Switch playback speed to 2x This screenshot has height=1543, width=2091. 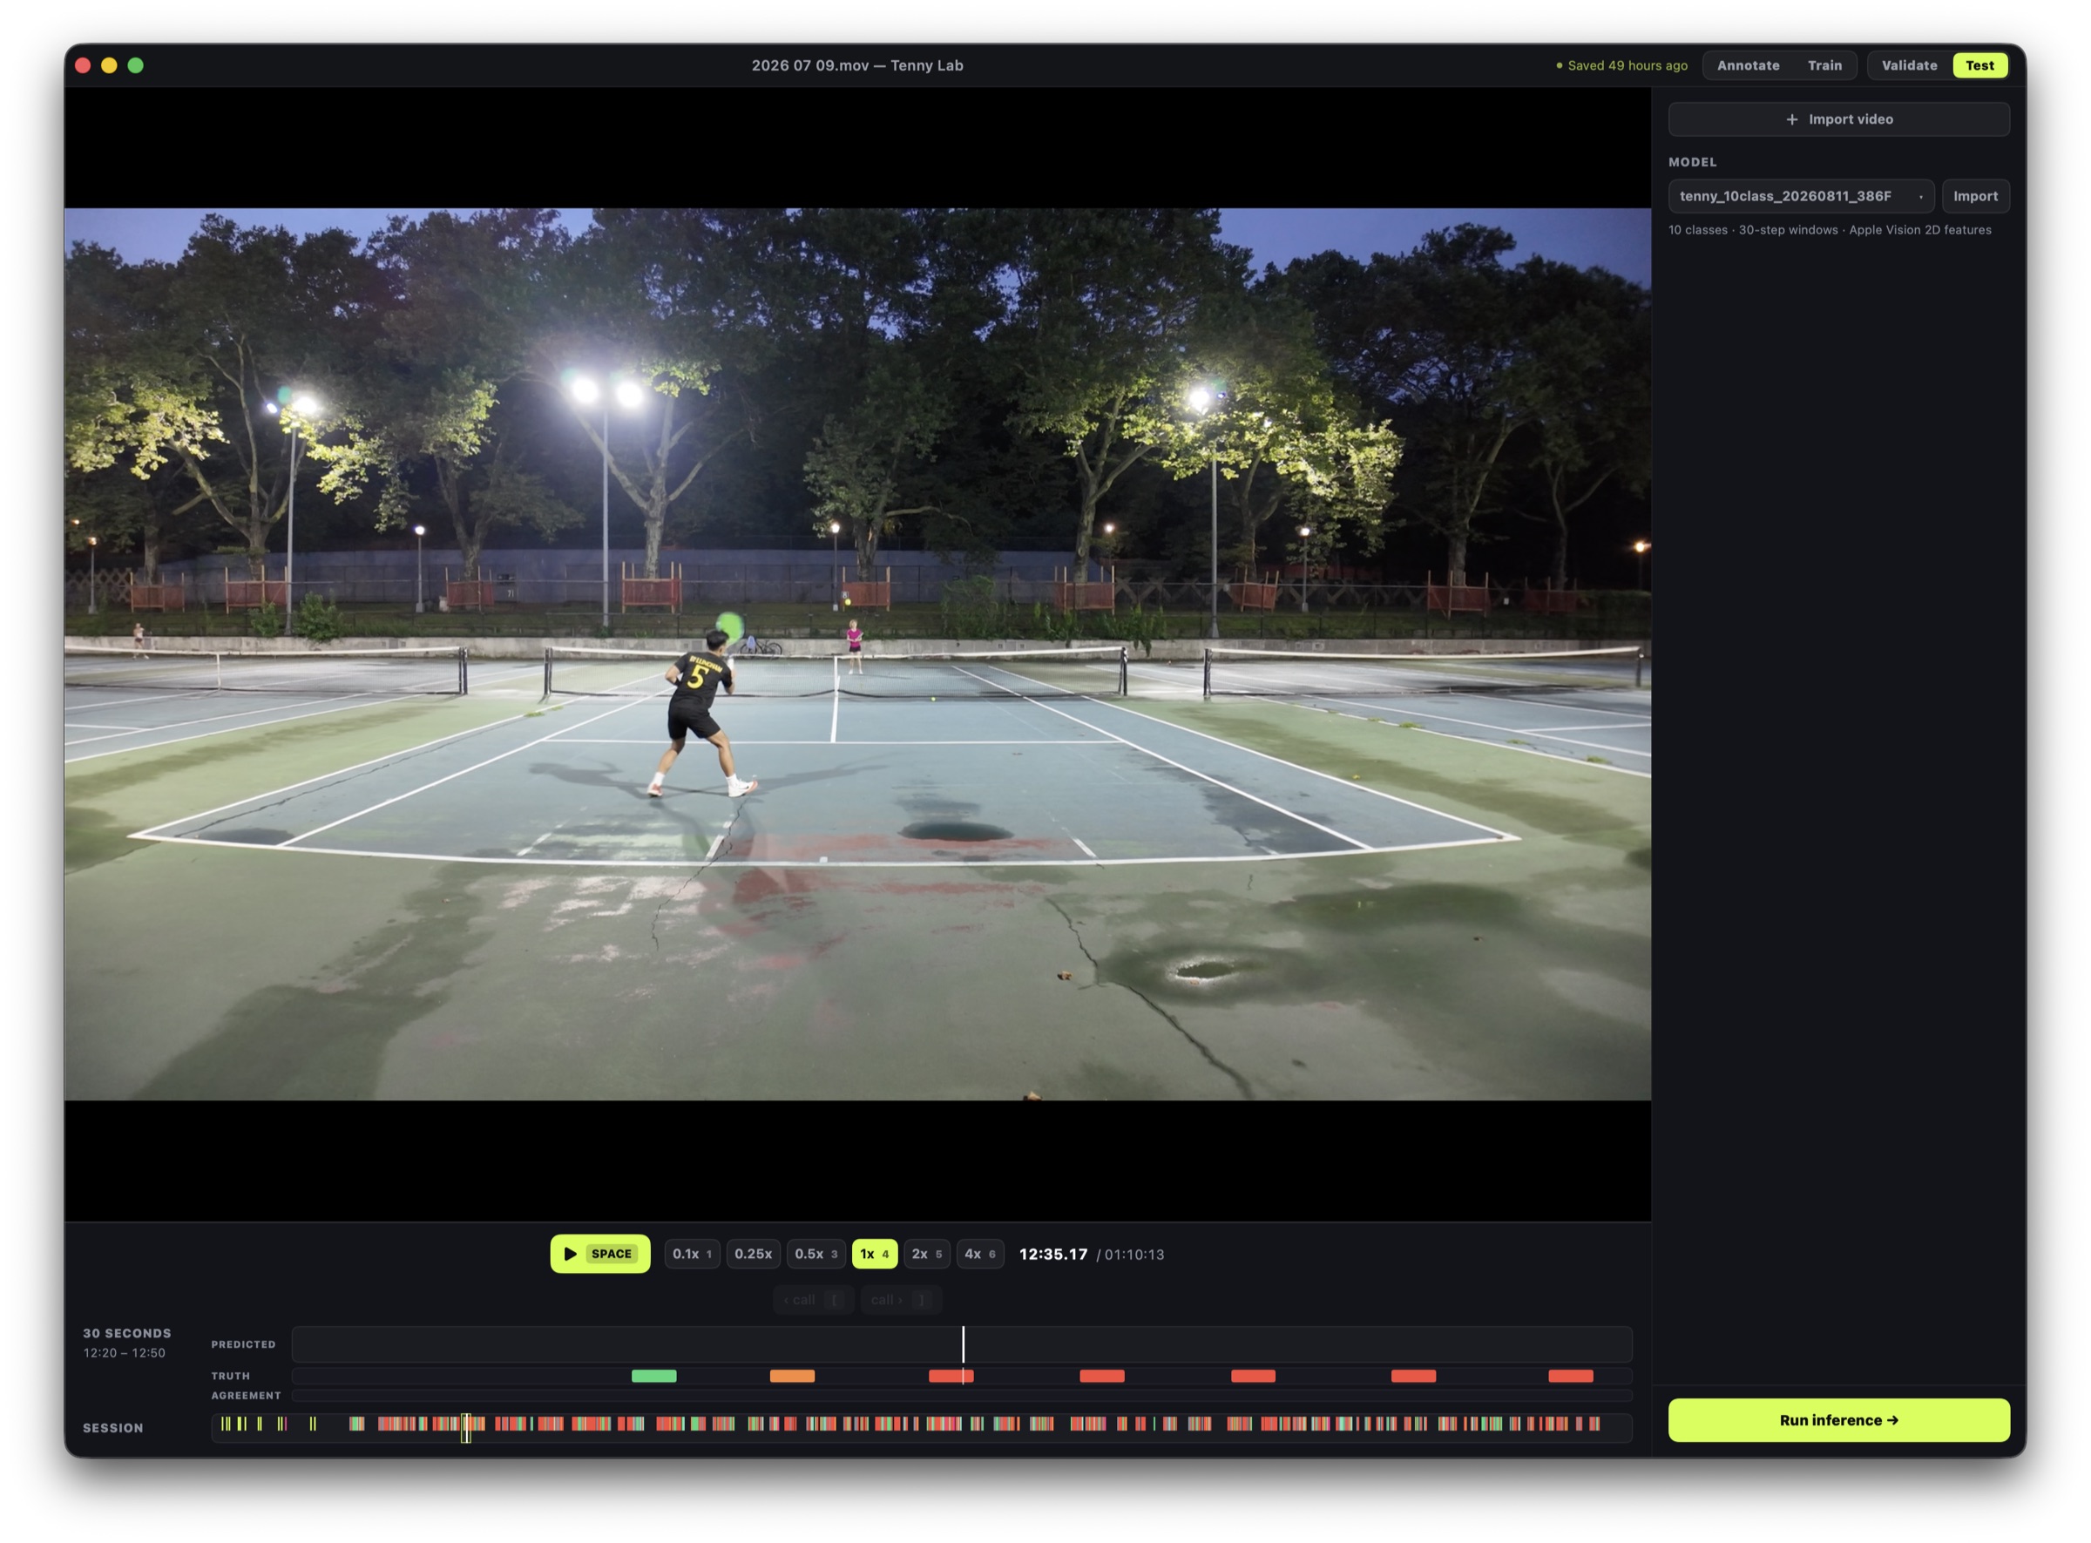pos(926,1254)
